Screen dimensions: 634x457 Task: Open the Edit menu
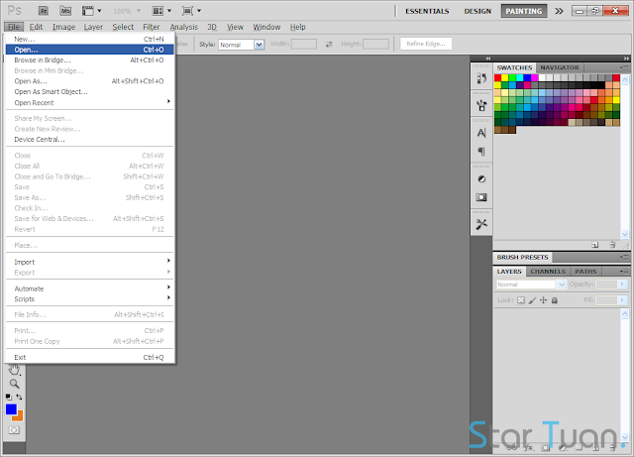tap(36, 27)
